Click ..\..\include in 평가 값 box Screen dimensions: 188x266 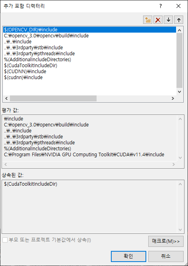tap(17, 131)
